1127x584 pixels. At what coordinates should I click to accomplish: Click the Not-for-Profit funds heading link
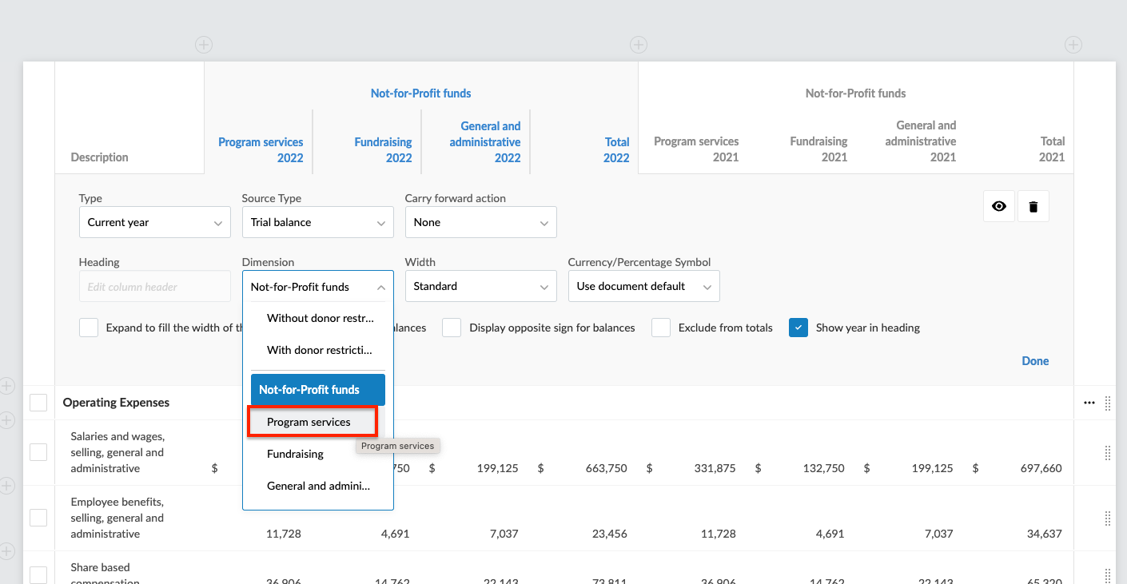[x=420, y=93]
